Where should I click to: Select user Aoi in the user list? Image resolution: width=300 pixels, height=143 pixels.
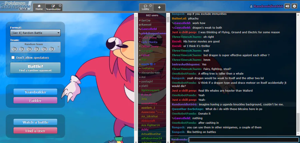[152, 77]
